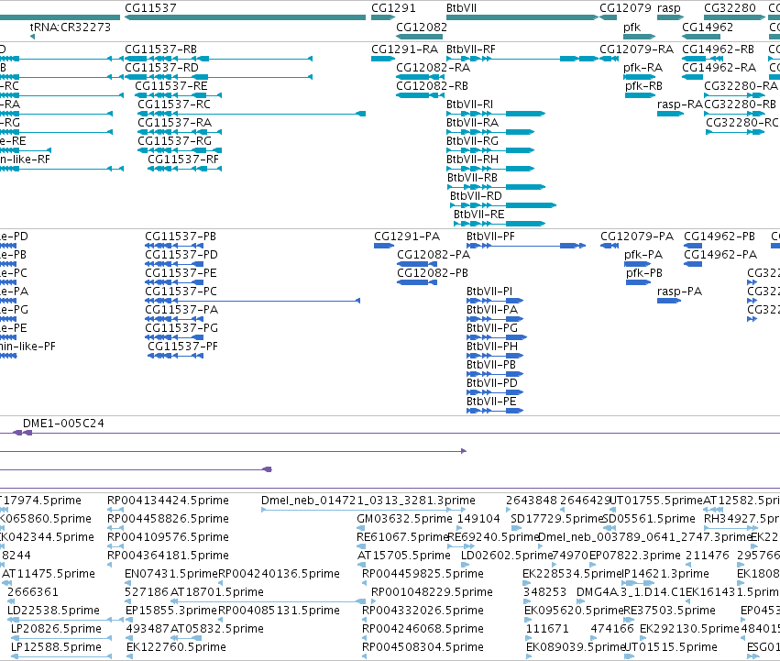Select protein rasp-PA label

(x=679, y=292)
